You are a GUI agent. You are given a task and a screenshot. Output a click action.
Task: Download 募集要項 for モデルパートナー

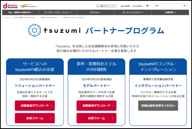[x=97, y=105]
